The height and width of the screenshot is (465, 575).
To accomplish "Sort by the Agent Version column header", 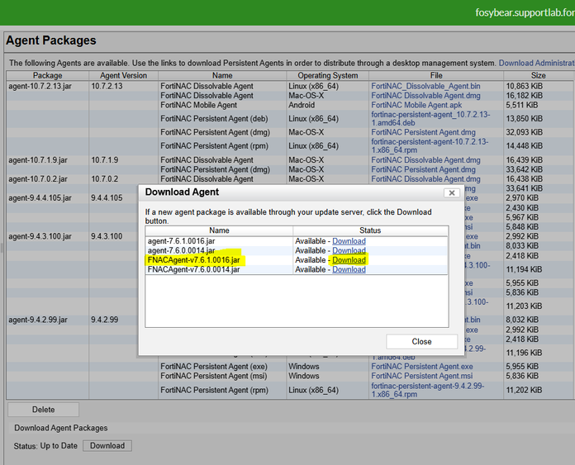I will pyautogui.click(x=122, y=75).
